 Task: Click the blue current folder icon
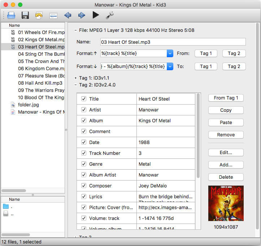pyautogui.click(x=6, y=207)
